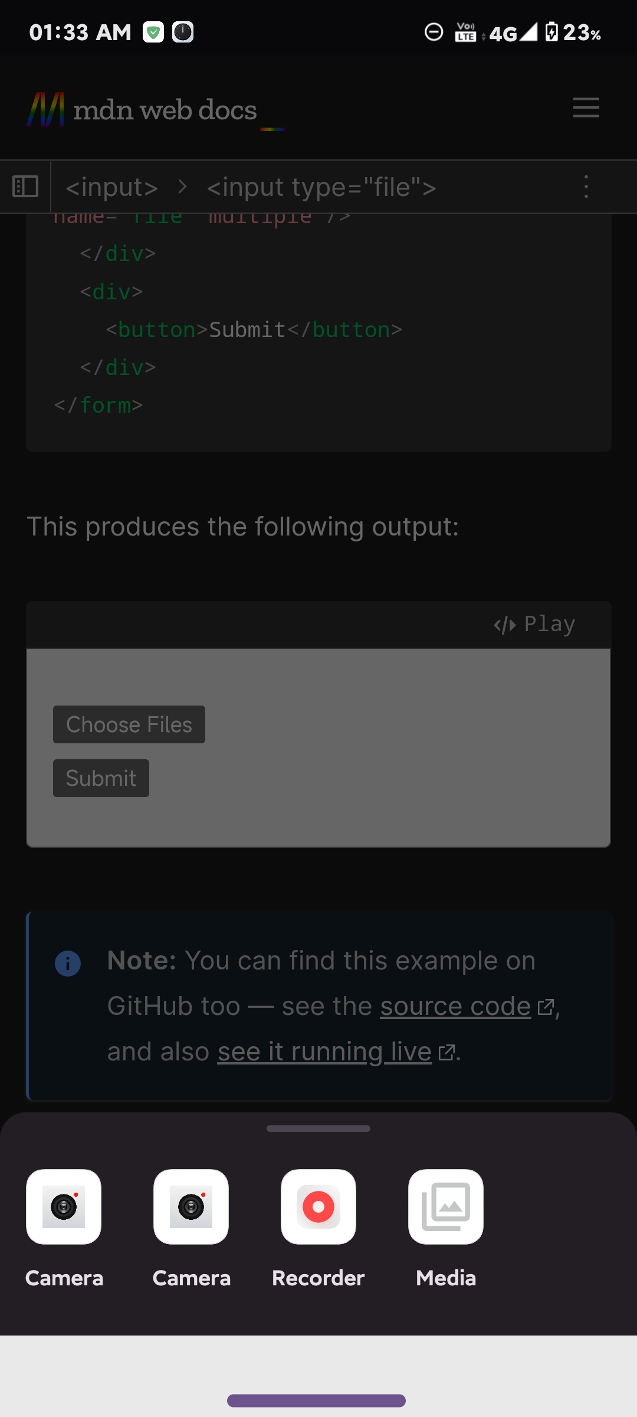Open the first Camera app icon
This screenshot has width=637, height=1417.
64,1206
